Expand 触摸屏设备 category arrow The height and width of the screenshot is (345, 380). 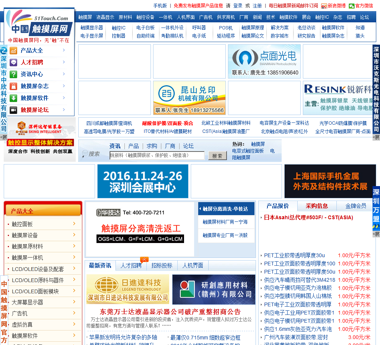click(75, 235)
